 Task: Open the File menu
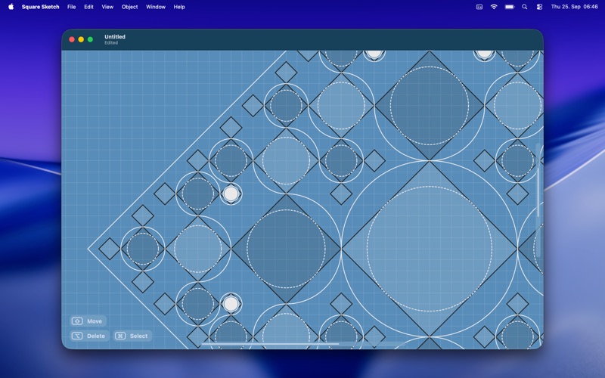coord(71,7)
